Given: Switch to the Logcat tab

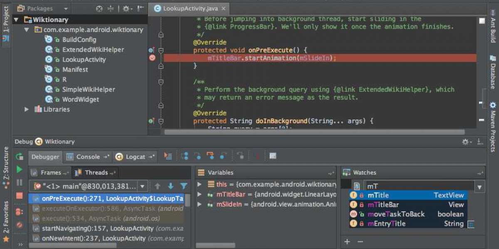Looking at the screenshot, I should (135, 157).
